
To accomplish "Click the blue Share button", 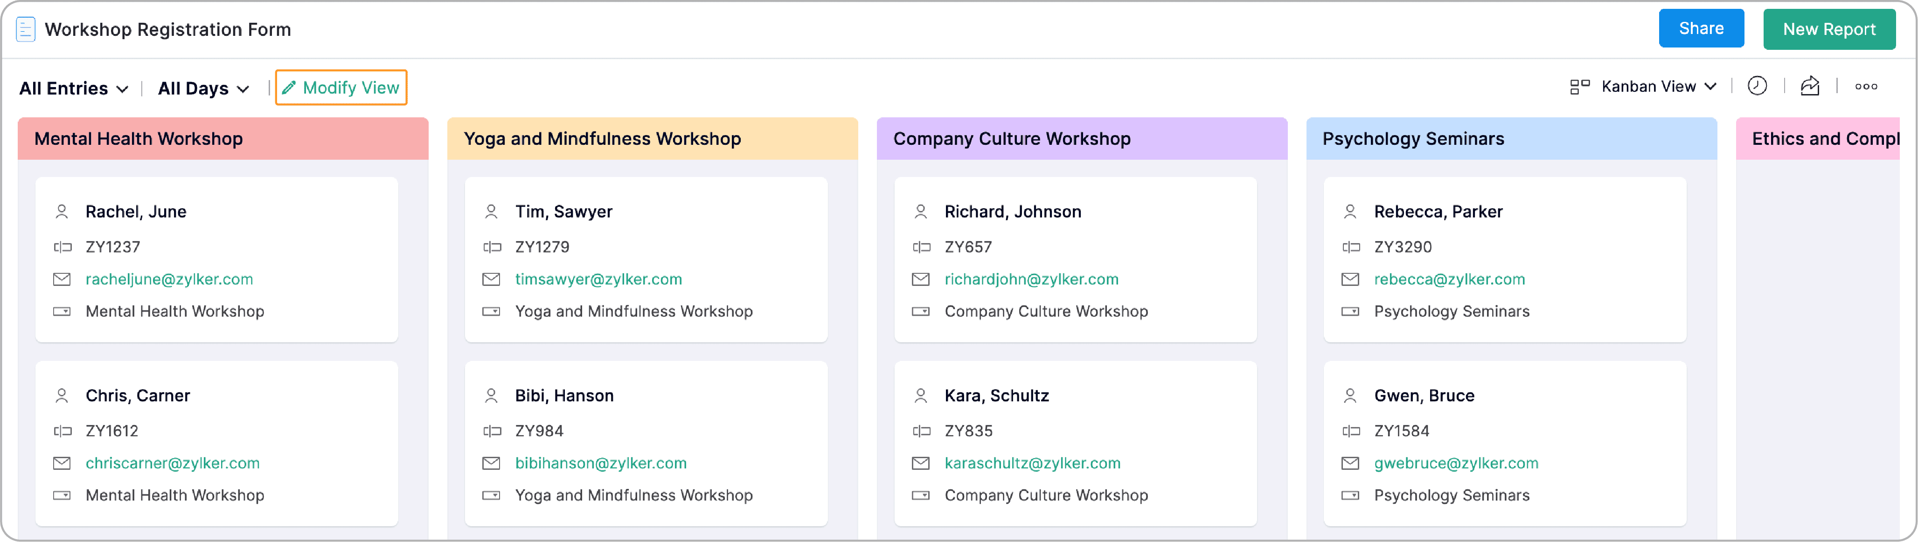I will 1701,29.
